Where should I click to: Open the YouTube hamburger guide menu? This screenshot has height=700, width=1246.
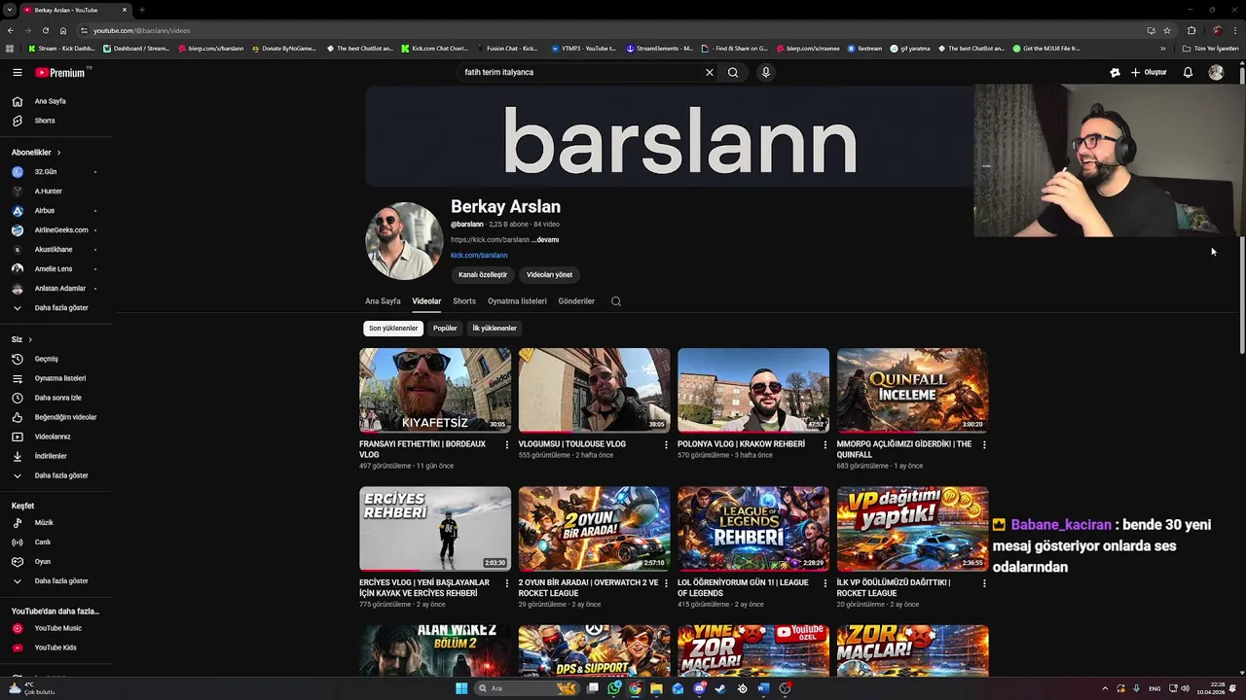point(17,72)
